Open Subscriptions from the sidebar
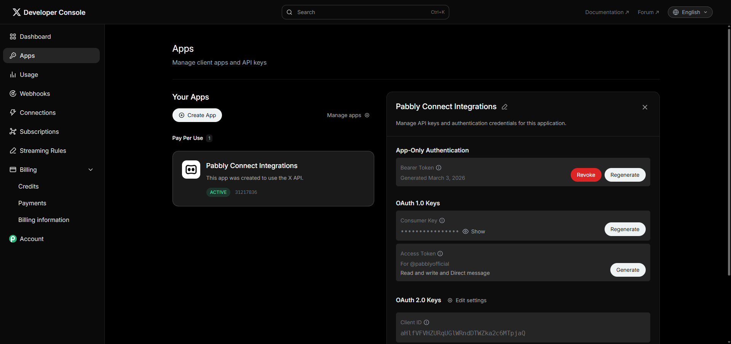Image resolution: width=731 pixels, height=344 pixels. pos(39,132)
